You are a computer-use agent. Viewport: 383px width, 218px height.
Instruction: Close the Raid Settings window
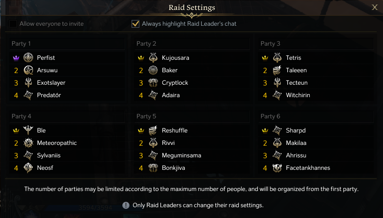[375, 7]
